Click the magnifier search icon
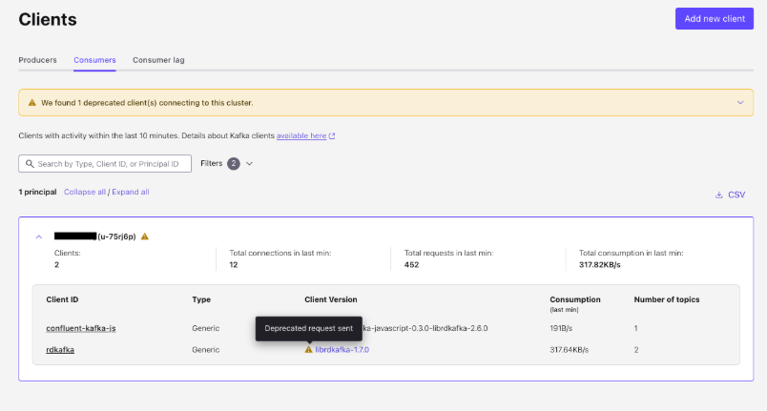 (30, 164)
